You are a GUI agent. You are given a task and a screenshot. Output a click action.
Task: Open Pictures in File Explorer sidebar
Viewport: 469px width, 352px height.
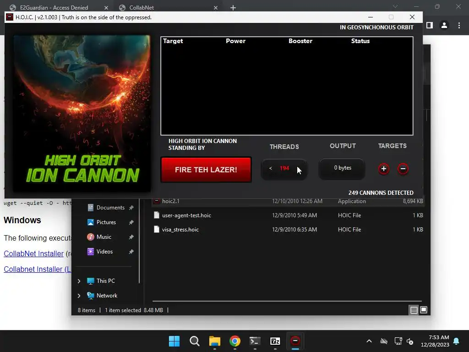[x=106, y=222]
